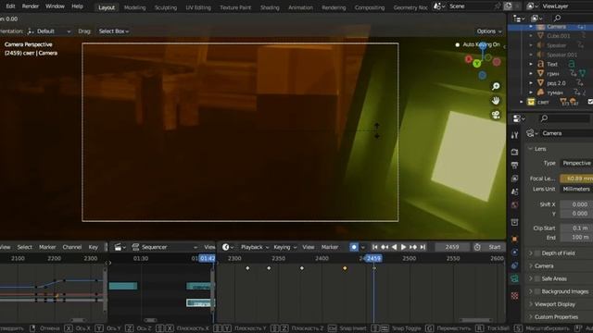Image resolution: width=593 pixels, height=333 pixels.
Task: Open the Output properties tab
Action: point(514,165)
